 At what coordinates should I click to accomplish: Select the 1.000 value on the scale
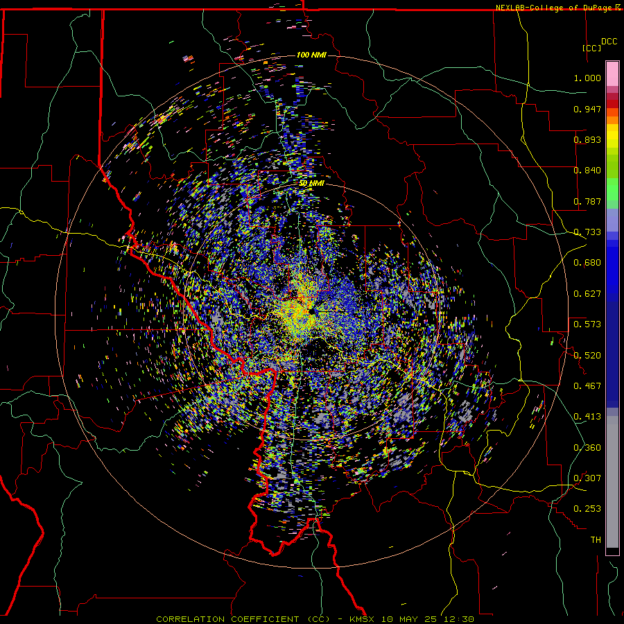587,78
